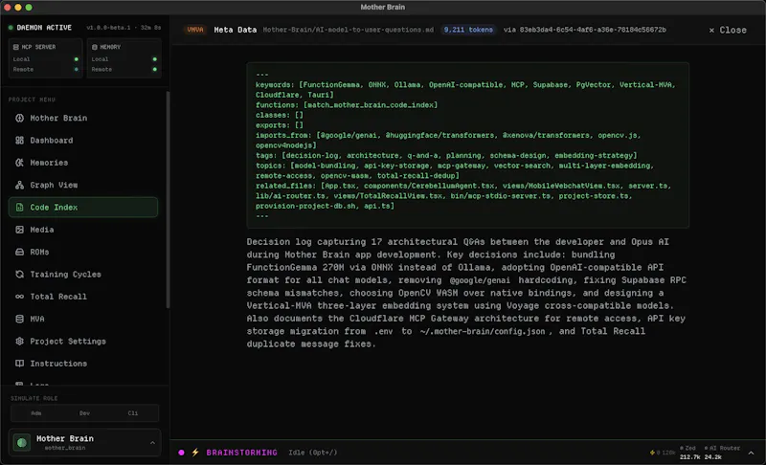This screenshot has width=766, height=465.
Task: Click the v1.0.0-beta.1 version text
Action: pyautogui.click(x=108, y=28)
